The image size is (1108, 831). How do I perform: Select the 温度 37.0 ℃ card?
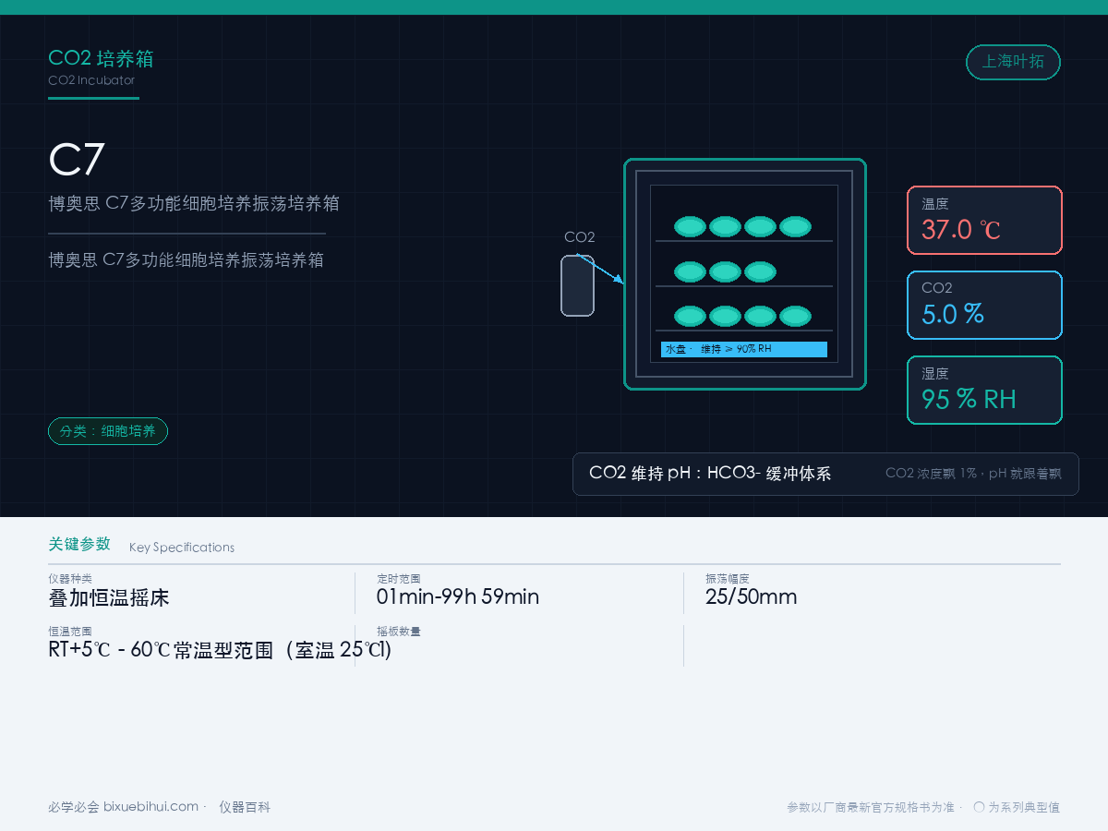coord(984,220)
